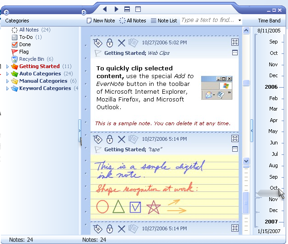Show All Notes from the toolbar
The height and width of the screenshot is (244, 288).
coord(133,21)
